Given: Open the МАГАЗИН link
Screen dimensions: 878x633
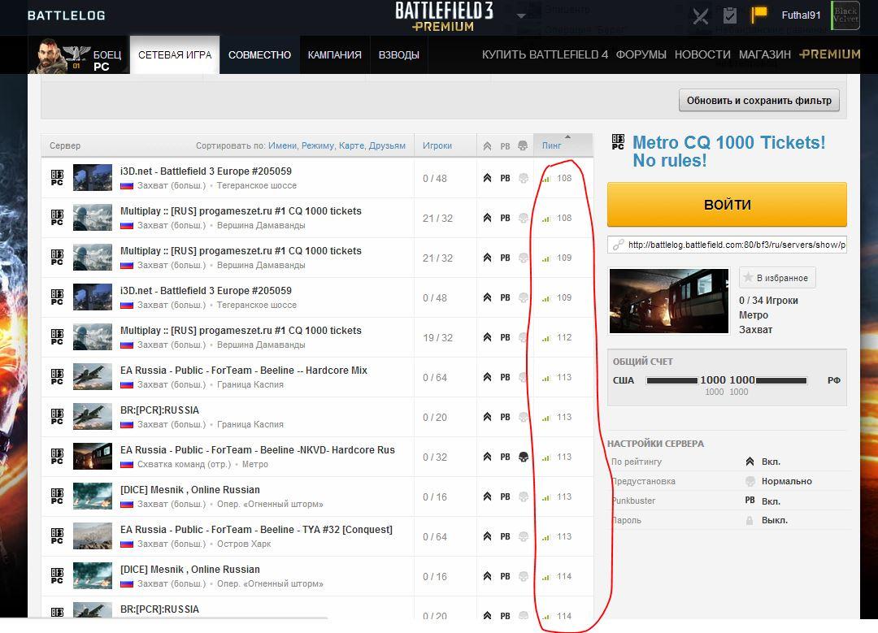Looking at the screenshot, I should [x=764, y=54].
